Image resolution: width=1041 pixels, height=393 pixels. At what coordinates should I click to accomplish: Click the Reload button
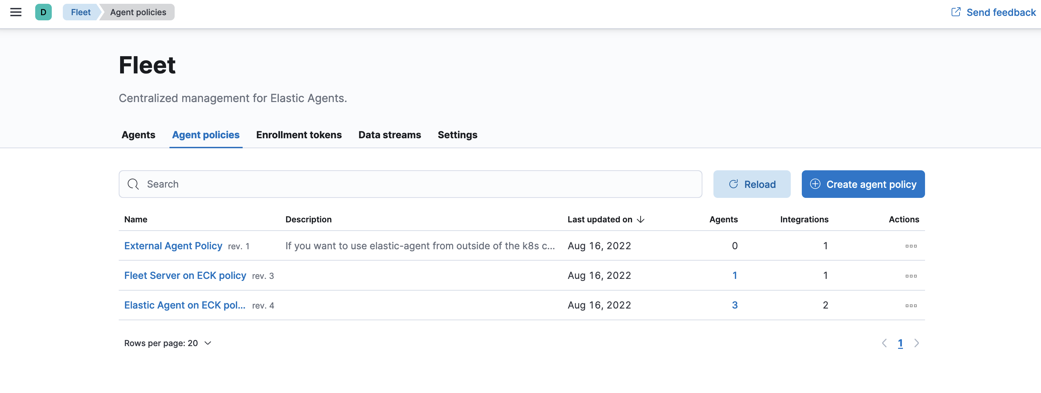[x=751, y=184]
